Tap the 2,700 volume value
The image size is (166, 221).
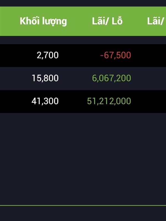pos(48,55)
